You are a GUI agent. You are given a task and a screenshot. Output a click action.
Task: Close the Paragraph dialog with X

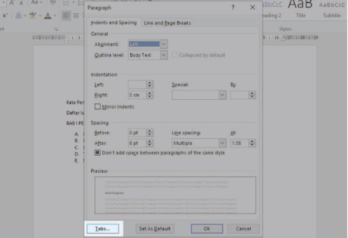point(253,8)
